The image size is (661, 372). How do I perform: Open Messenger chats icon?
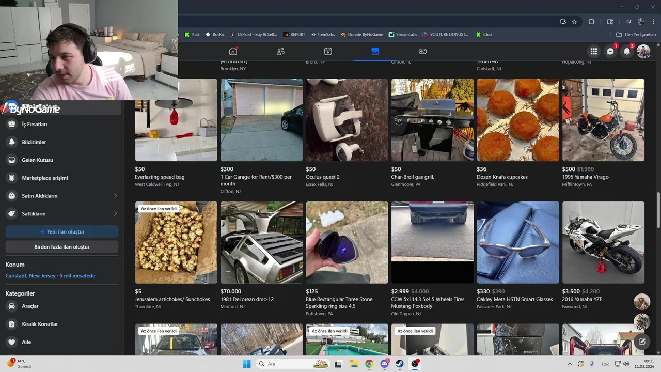pyautogui.click(x=610, y=51)
